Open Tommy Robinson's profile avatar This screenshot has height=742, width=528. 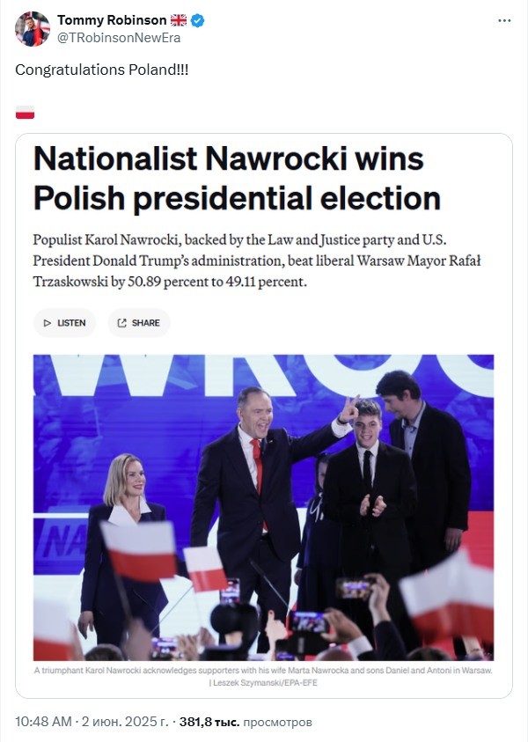[x=33, y=29]
